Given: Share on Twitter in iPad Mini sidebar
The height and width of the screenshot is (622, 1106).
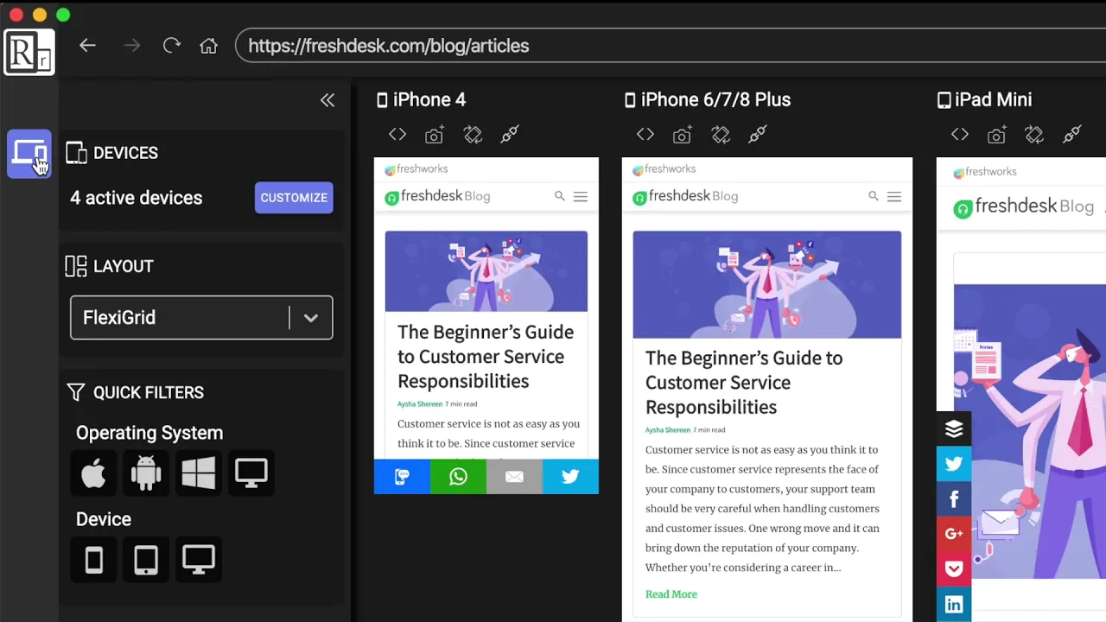Looking at the screenshot, I should (x=954, y=464).
